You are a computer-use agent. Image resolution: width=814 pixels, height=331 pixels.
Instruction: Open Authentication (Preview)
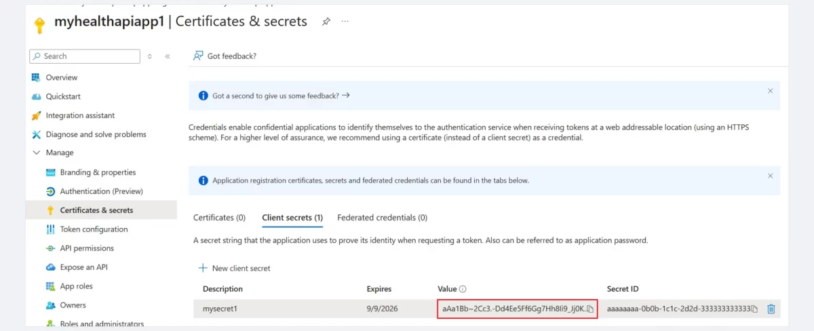coord(101,191)
